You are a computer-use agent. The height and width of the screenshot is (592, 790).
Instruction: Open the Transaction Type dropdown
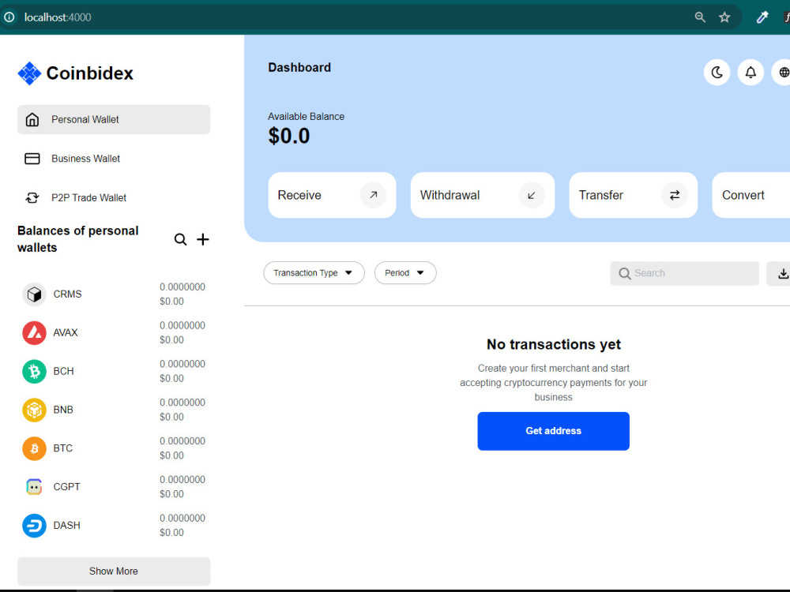pos(314,272)
